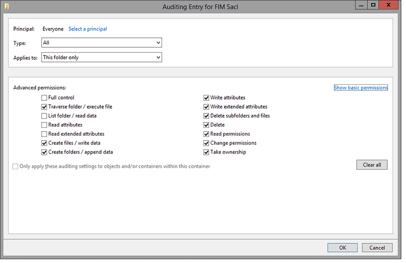Disable the Delete permission

[x=206, y=125]
